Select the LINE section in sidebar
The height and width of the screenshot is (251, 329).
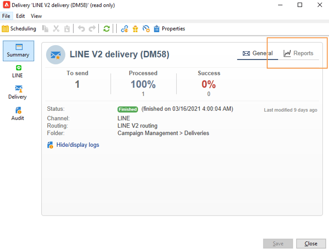(x=18, y=72)
